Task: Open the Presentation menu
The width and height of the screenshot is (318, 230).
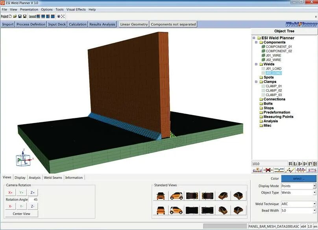Action: click(x=29, y=9)
